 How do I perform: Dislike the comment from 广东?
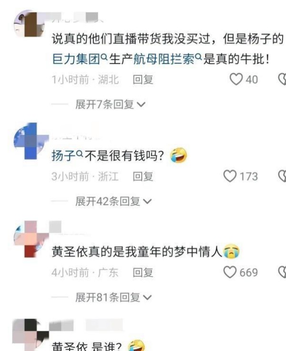282,272
